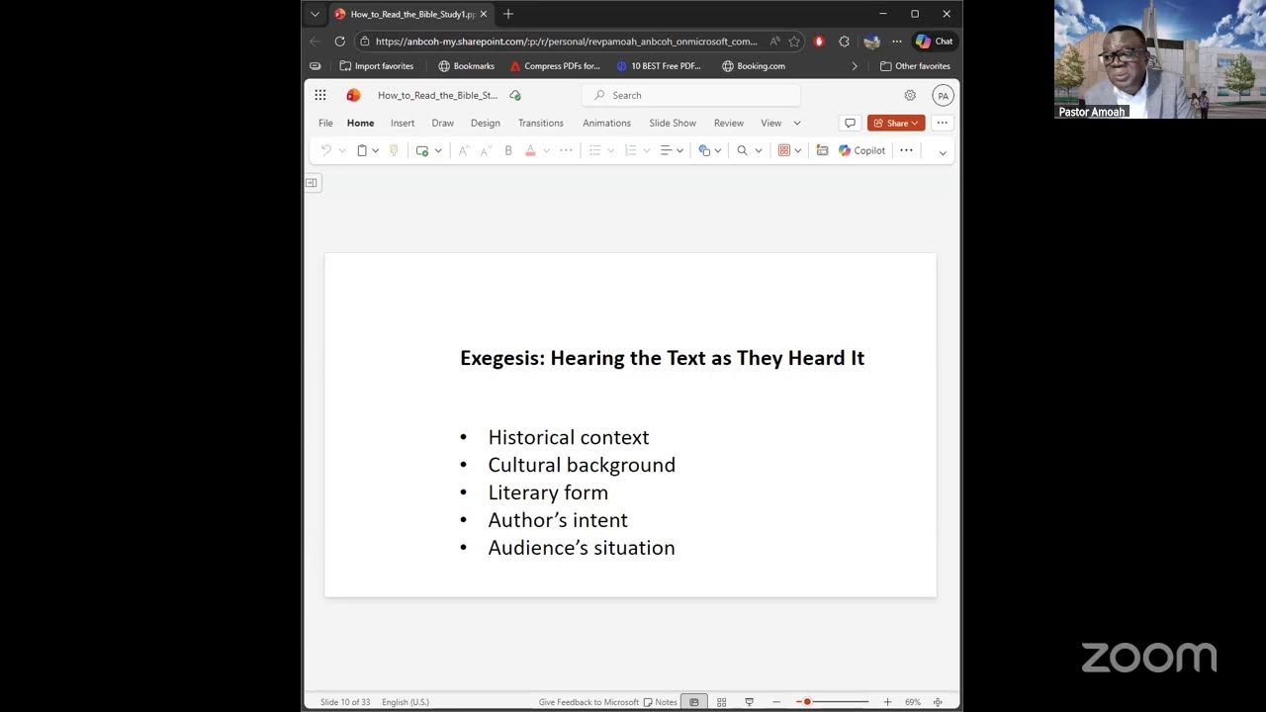
Task: Click the Designer layout icon
Action: (784, 150)
